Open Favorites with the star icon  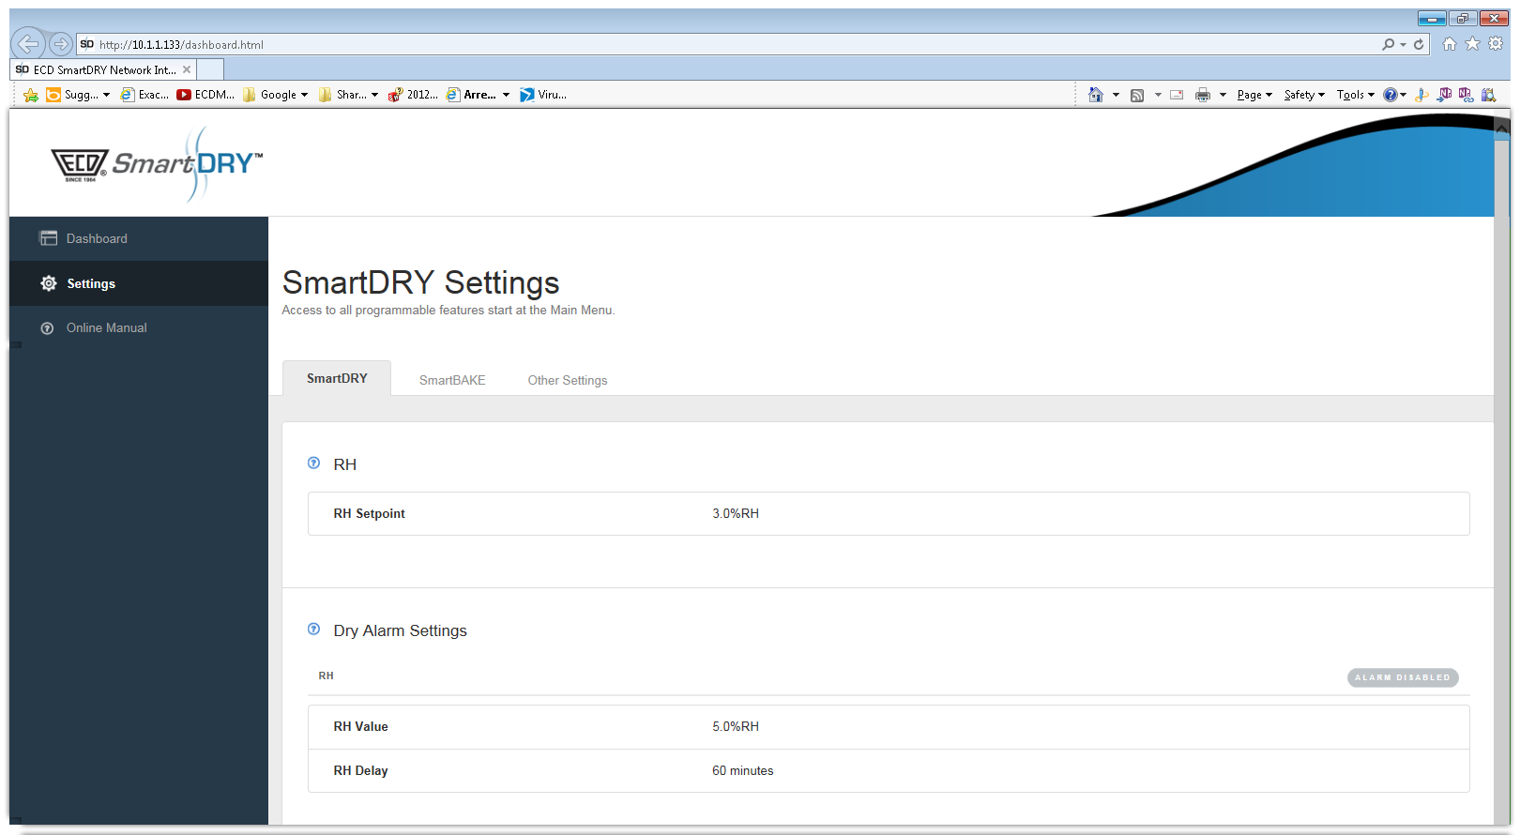[x=1472, y=44]
